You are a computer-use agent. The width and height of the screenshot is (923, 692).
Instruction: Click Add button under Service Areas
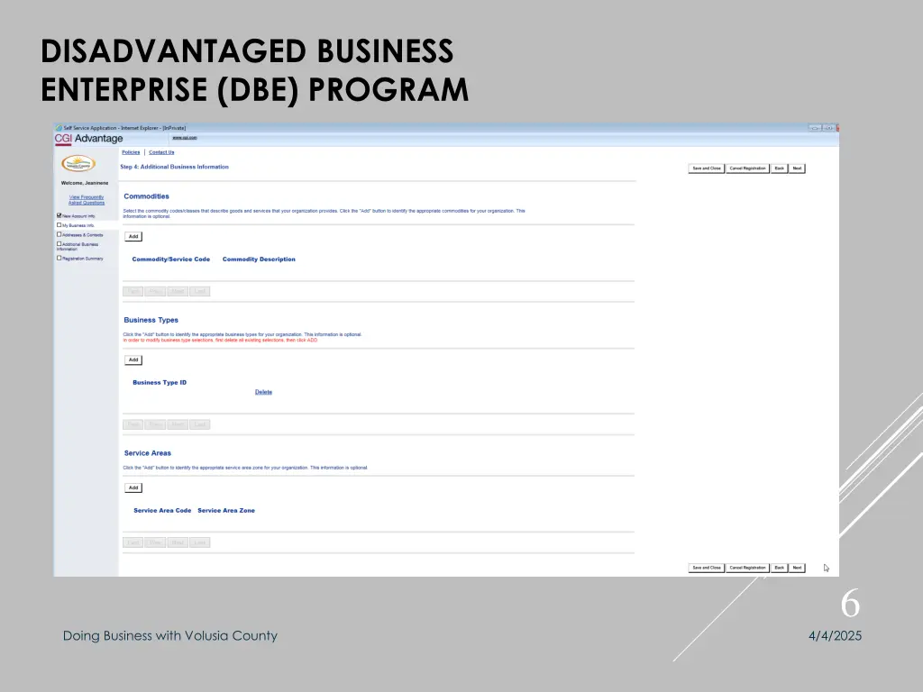(x=133, y=487)
